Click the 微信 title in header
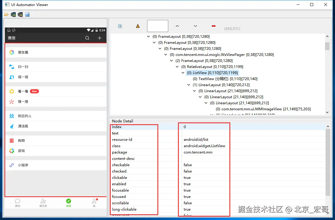The image size is (335, 220). coord(11,38)
